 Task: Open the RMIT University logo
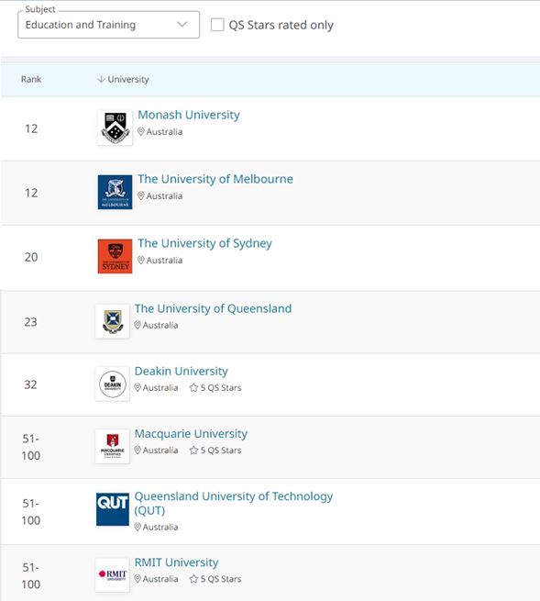pos(112,575)
